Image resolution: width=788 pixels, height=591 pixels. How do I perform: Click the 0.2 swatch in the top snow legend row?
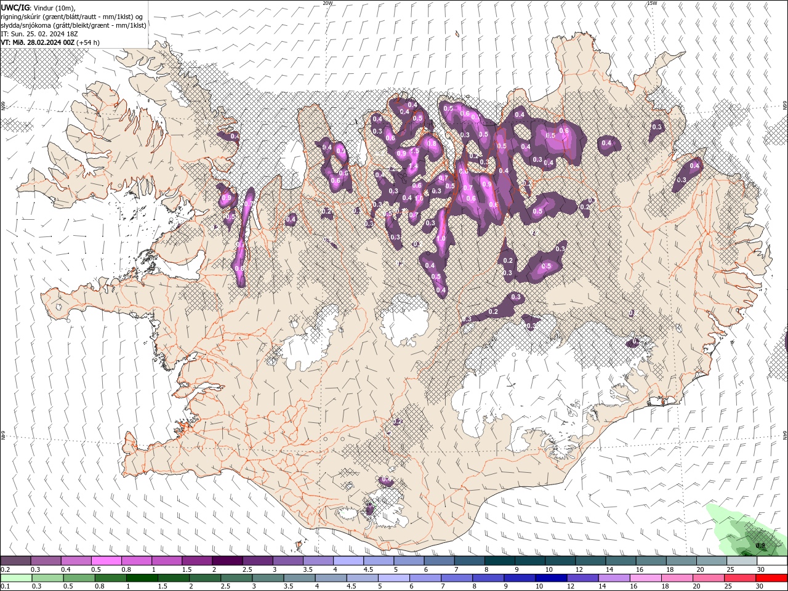pos(15,561)
